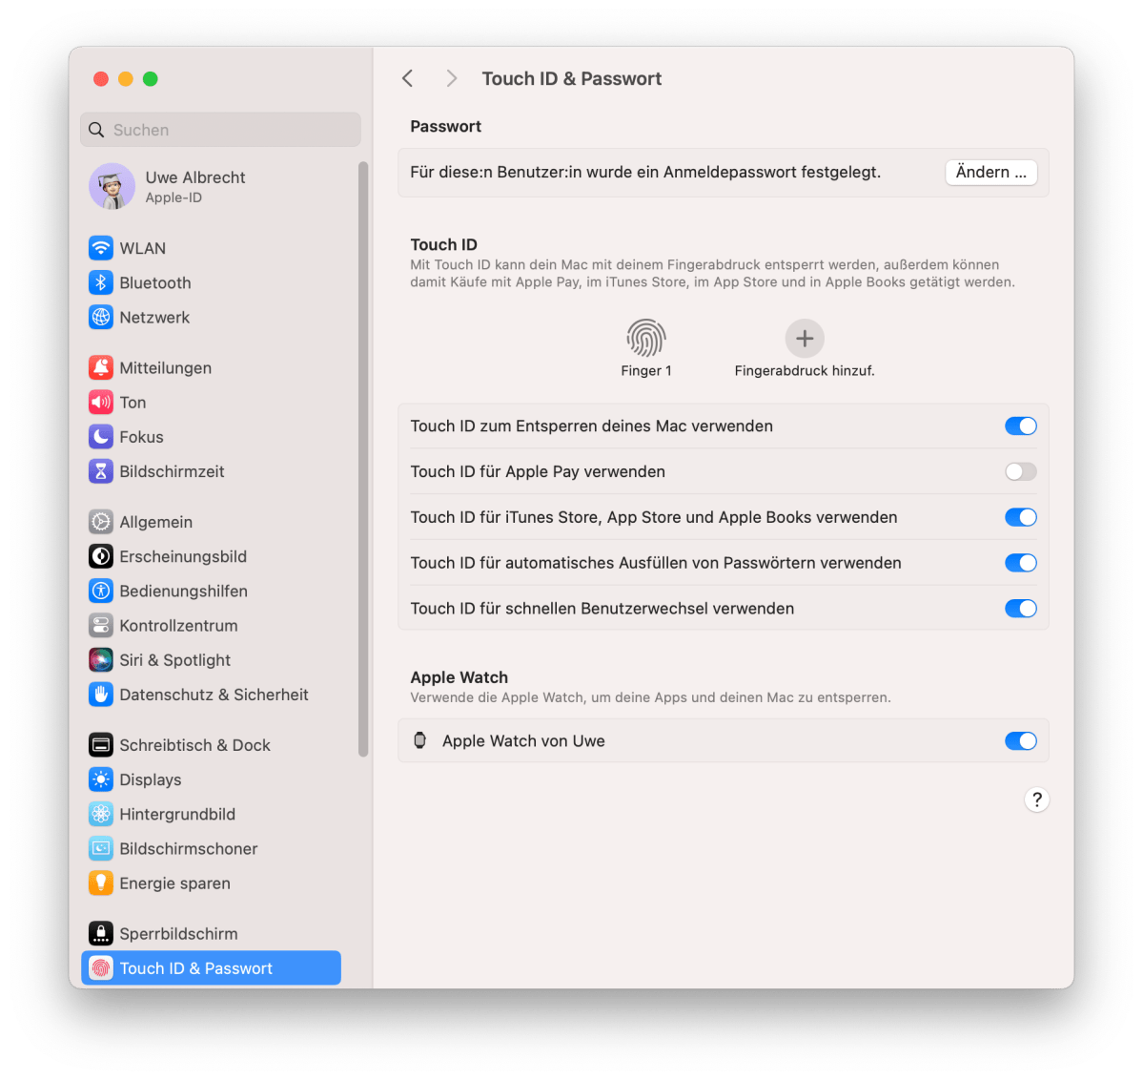Turn off Apple Watch von Uwe unlocking
This screenshot has height=1080, width=1143.
1020,740
